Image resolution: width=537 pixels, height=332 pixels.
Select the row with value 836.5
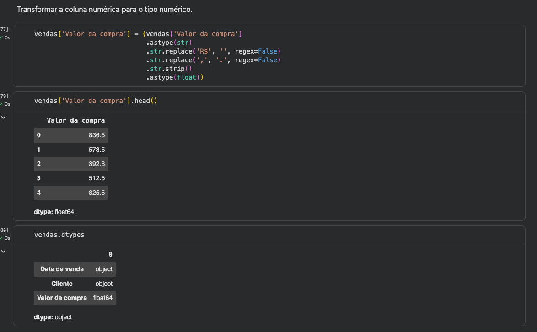tap(71, 135)
